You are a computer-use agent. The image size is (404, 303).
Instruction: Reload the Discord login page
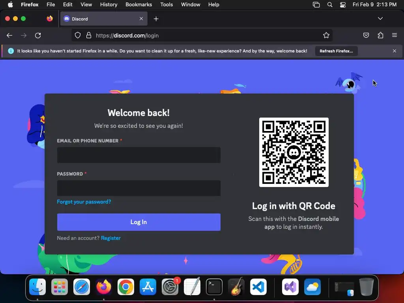38,35
